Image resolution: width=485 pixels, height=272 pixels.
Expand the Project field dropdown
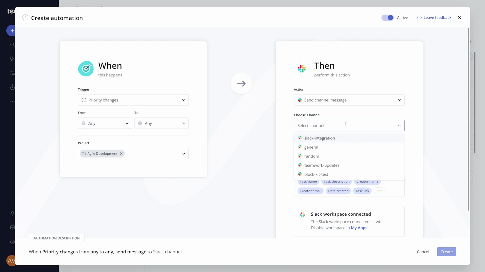(x=184, y=153)
